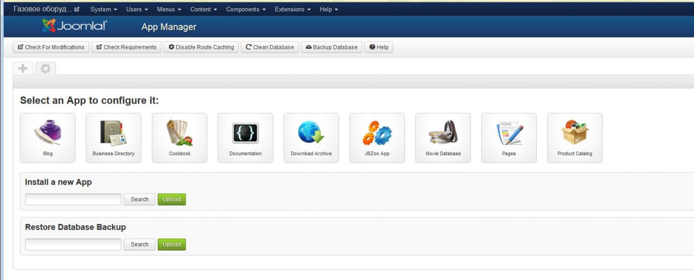Open the Extensions dropdown menu
The image size is (694, 280).
pos(293,9)
